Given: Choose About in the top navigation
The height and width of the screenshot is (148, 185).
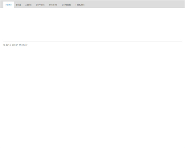Looking at the screenshot, I should click(x=28, y=5).
